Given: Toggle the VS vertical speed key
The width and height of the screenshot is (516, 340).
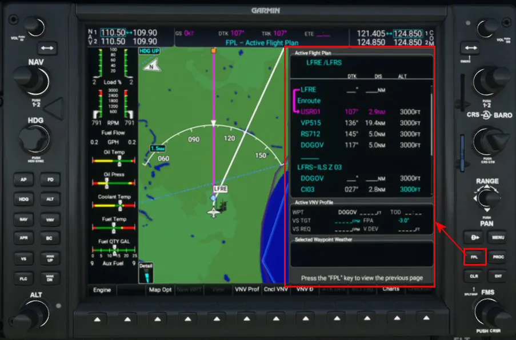Looking at the screenshot, I should (23, 259).
